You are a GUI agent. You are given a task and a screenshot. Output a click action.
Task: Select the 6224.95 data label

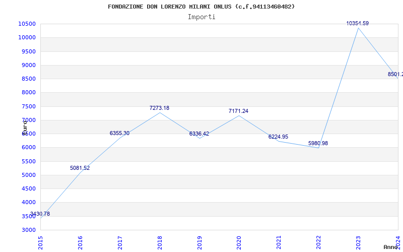coord(279,137)
